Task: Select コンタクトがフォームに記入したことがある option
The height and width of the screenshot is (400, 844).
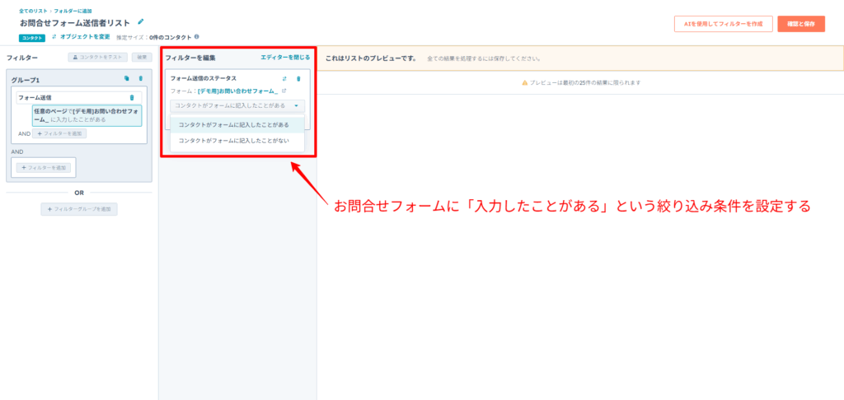Action: coord(237,125)
